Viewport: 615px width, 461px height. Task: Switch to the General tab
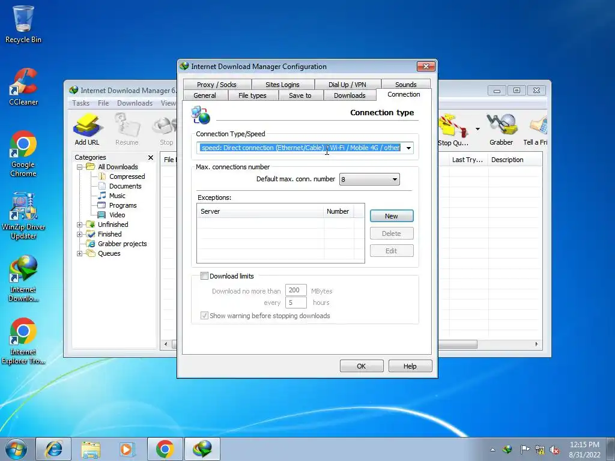point(205,95)
